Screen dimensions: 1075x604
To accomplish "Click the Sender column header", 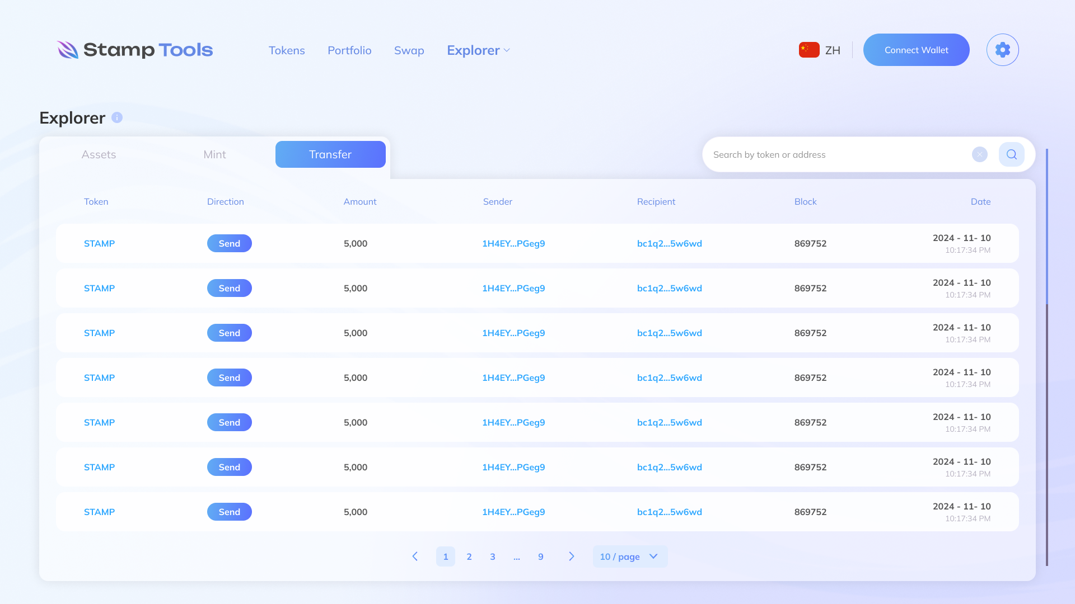I will 498,201.
